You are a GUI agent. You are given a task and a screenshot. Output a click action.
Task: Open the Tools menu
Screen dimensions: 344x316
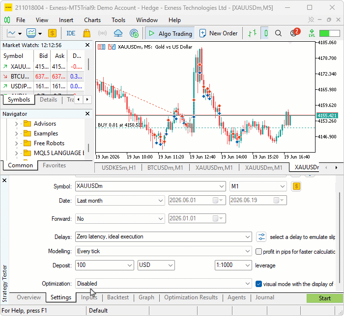point(118,20)
